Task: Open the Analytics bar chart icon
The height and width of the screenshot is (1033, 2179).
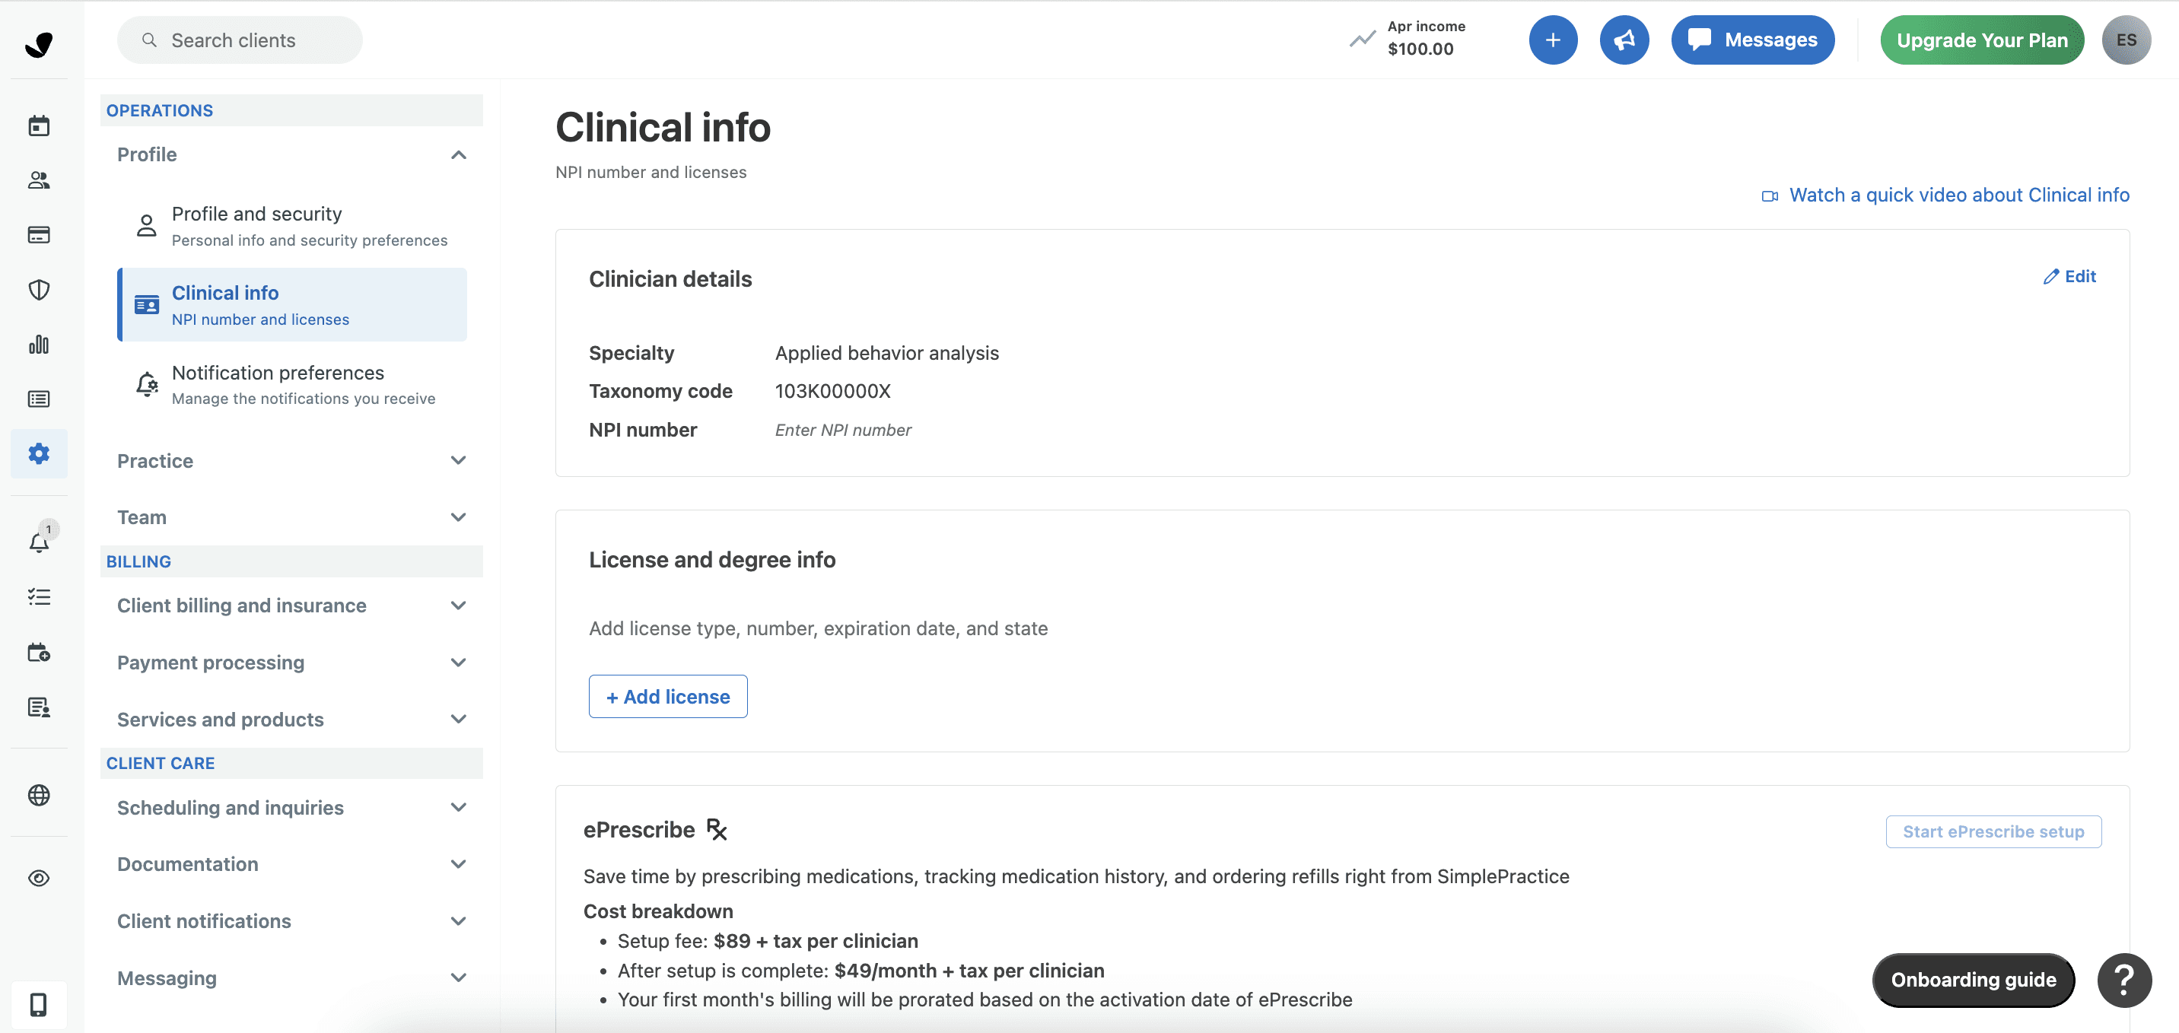Action: pyautogui.click(x=39, y=345)
